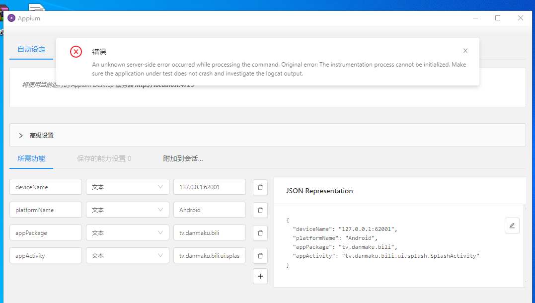Add a new capability with plus button
535x303 pixels.
coord(260,276)
